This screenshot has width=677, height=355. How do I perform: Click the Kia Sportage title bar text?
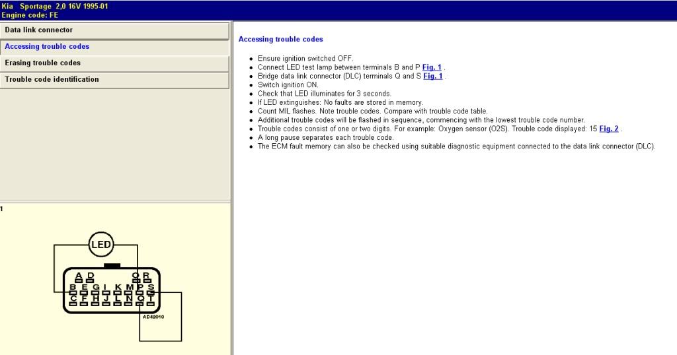coord(55,6)
